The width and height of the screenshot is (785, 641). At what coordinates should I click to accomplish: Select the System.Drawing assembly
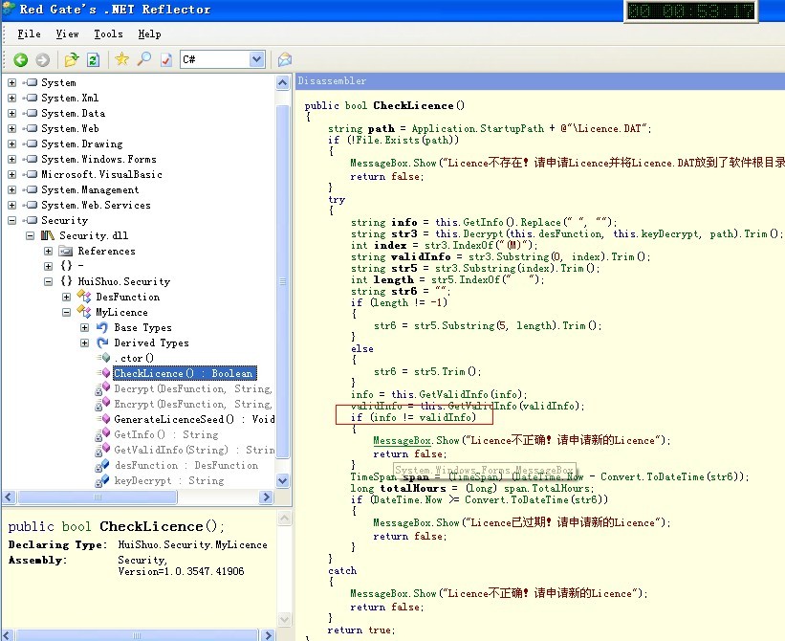tap(81, 144)
